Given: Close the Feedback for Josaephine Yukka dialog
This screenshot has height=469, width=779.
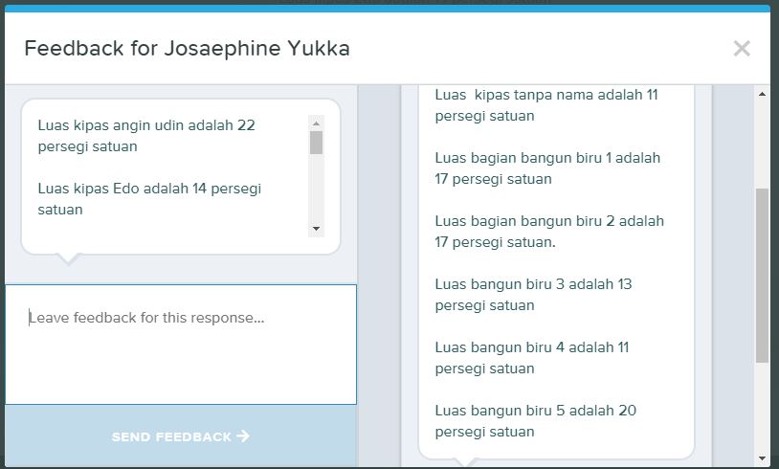Looking at the screenshot, I should coord(742,49).
